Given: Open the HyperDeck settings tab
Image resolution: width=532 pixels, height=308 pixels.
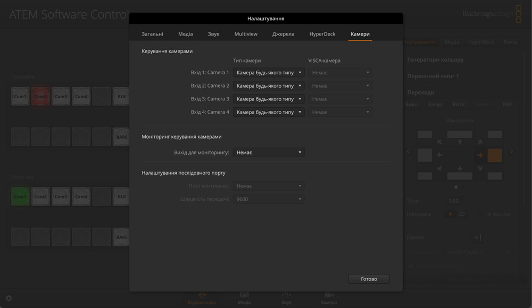Looking at the screenshot, I should tap(322, 34).
